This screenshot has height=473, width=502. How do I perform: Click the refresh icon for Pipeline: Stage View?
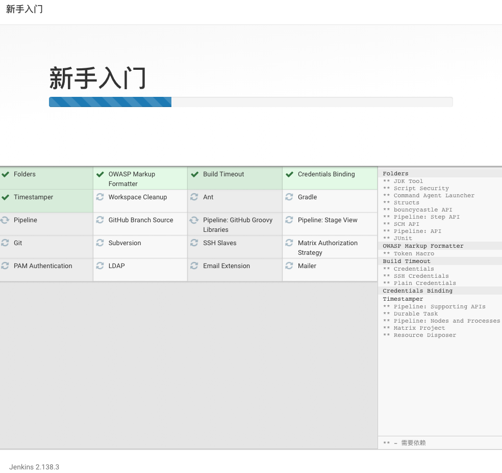(289, 220)
